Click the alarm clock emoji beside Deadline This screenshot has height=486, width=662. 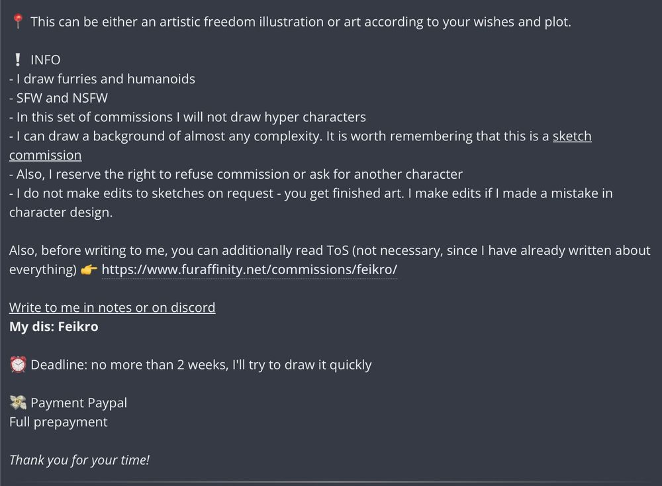18,364
